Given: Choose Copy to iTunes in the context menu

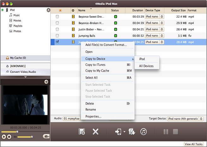Looking at the screenshot, I should click(x=108, y=65).
